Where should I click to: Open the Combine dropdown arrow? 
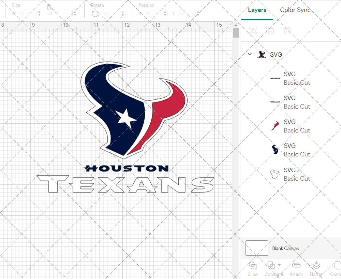tap(279, 265)
